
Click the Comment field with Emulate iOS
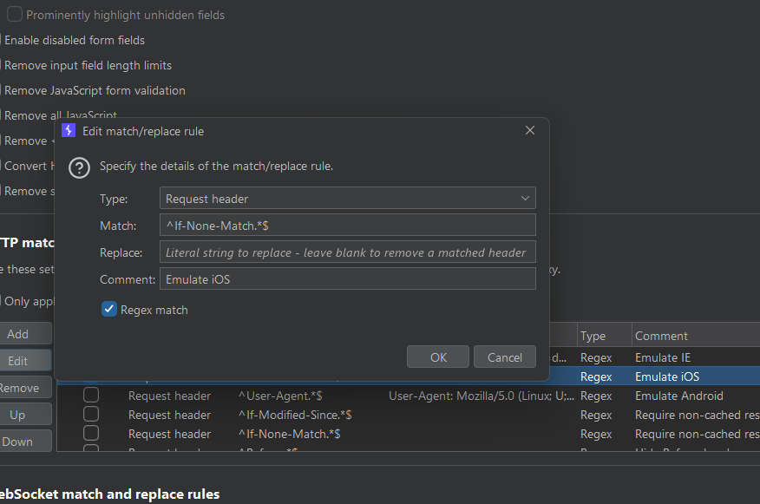348,279
